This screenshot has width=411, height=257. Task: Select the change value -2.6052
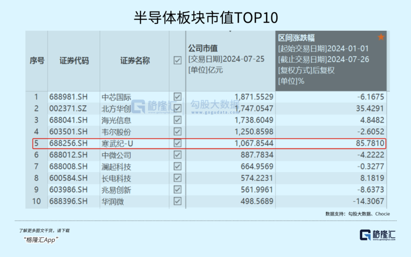click(x=371, y=132)
